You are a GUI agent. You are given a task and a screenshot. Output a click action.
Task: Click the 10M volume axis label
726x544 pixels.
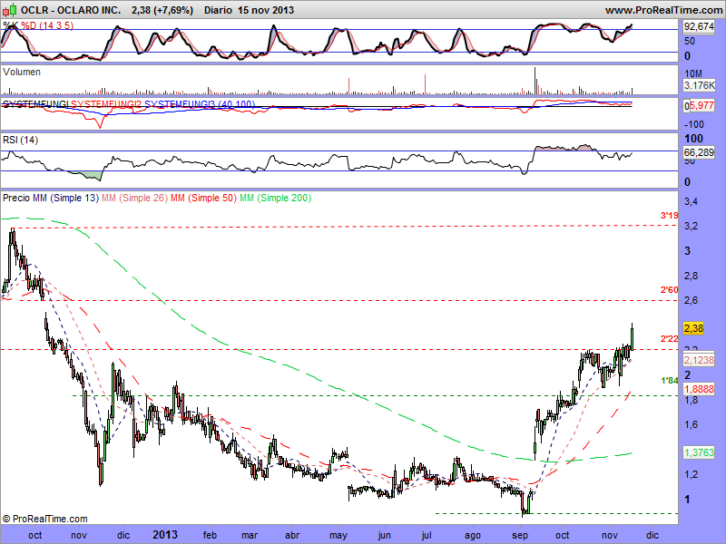[693, 73]
